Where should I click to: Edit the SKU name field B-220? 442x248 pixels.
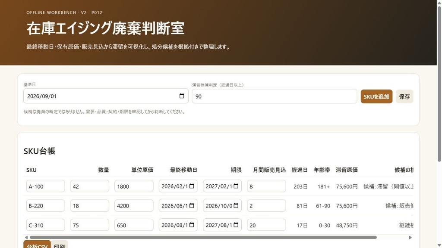tap(45, 205)
